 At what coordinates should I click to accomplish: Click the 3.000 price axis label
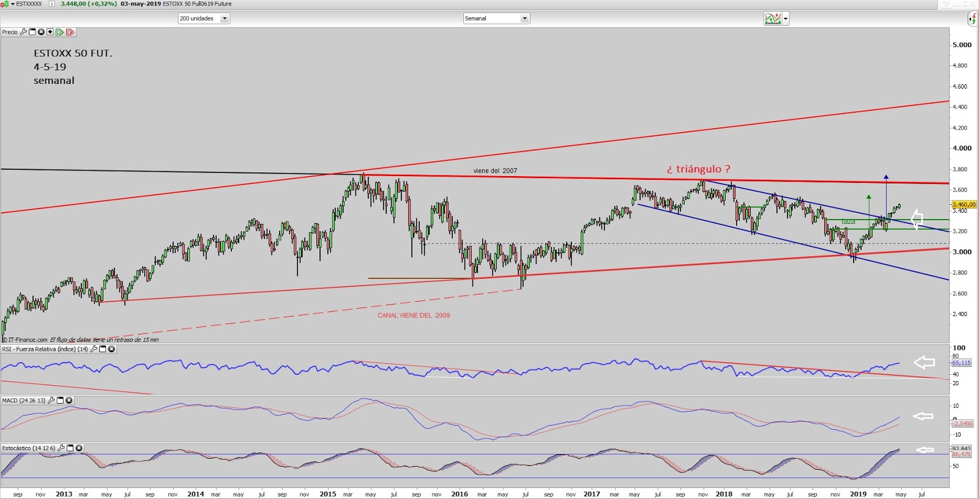[x=962, y=252]
